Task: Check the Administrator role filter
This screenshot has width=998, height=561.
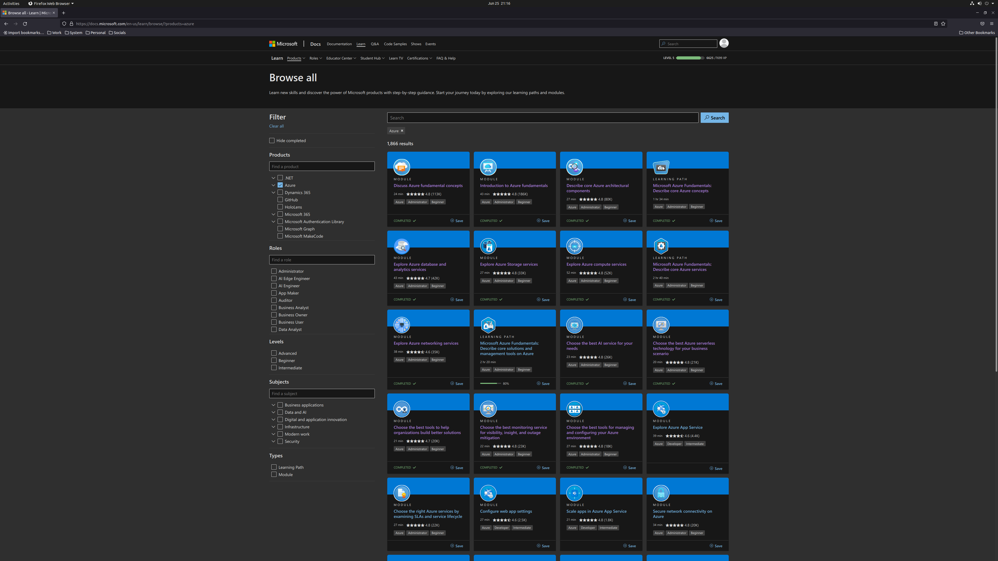Action: (x=274, y=271)
